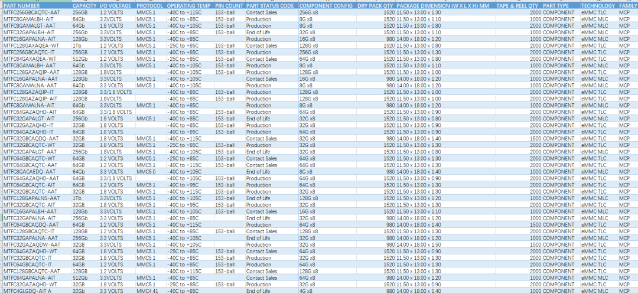This screenshot has height=294, width=638.
Task: Select the DRY PACK QTY header
Action: (376, 6)
